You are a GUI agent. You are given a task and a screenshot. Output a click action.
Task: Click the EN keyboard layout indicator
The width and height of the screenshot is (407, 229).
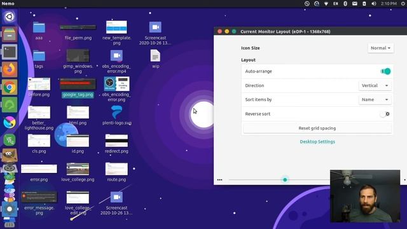336,4
